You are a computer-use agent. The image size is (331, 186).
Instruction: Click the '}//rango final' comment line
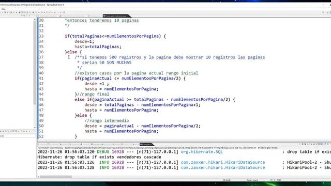click(x=92, y=94)
